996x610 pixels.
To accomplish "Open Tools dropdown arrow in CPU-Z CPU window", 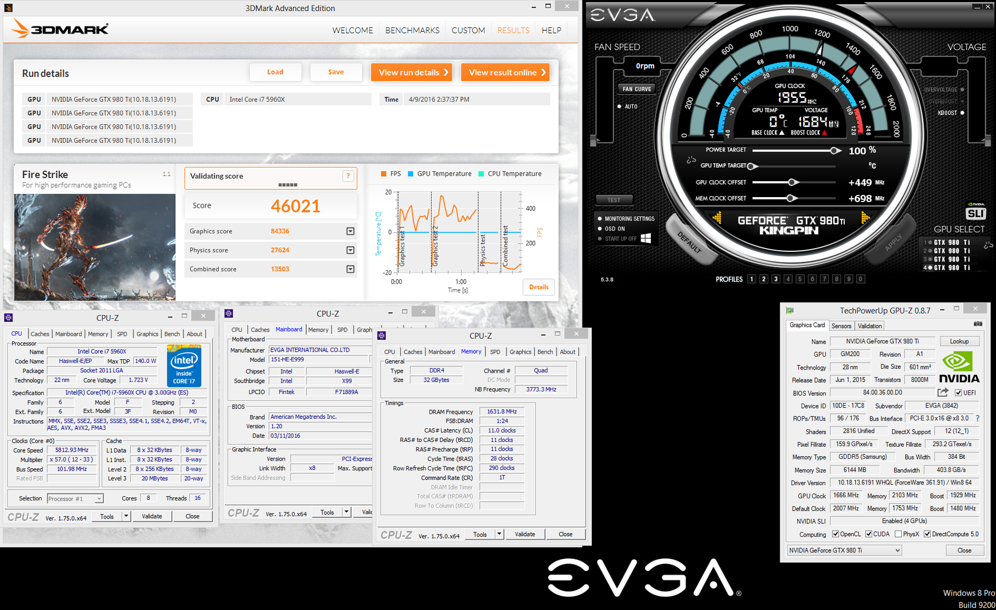I will [126, 516].
